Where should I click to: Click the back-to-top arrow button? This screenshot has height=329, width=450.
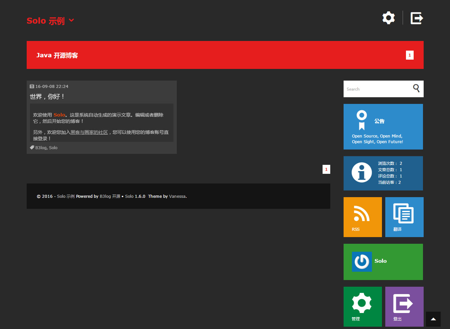tap(433, 319)
